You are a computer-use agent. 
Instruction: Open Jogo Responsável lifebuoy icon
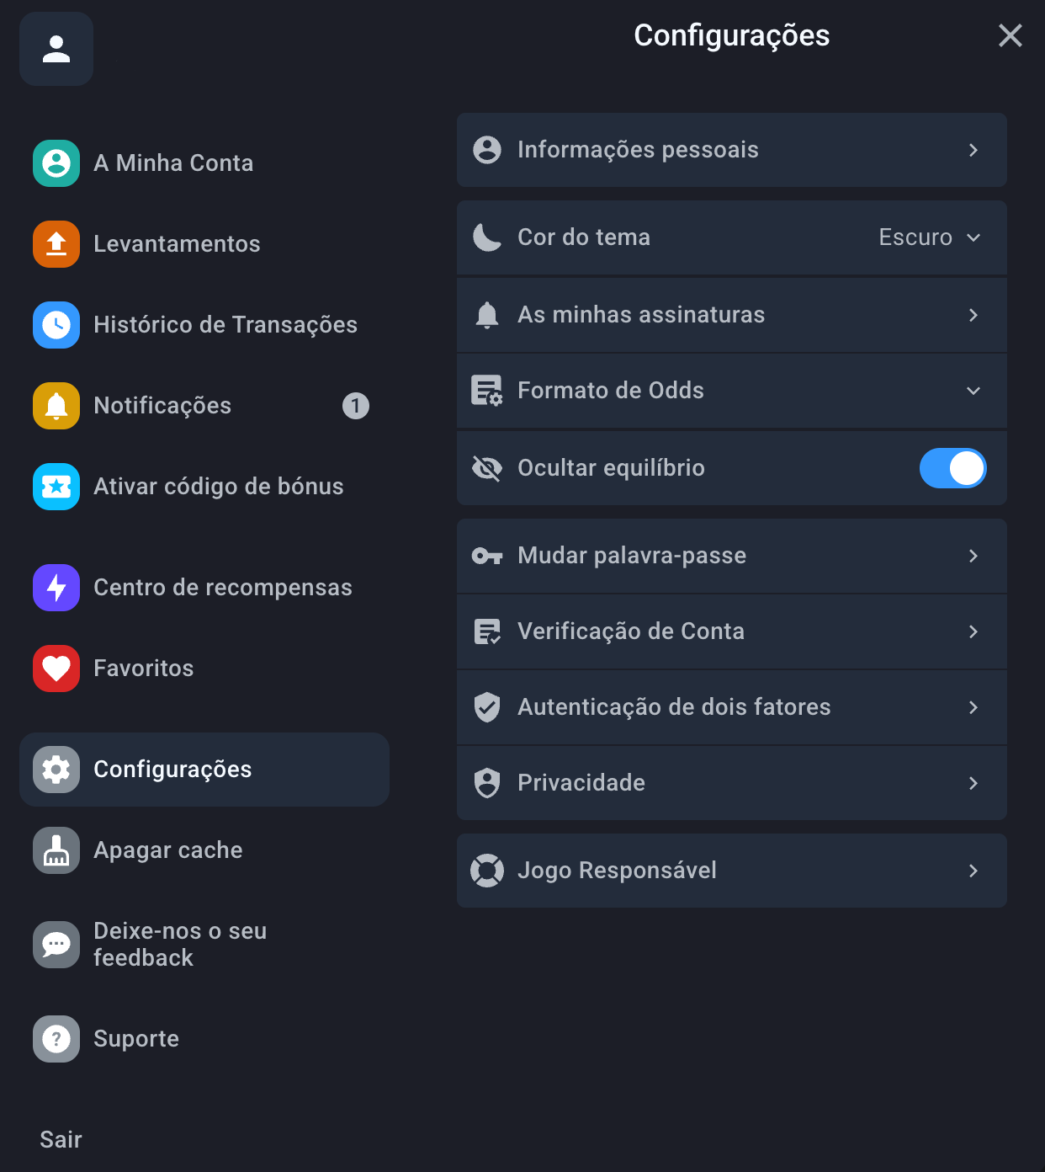click(487, 871)
